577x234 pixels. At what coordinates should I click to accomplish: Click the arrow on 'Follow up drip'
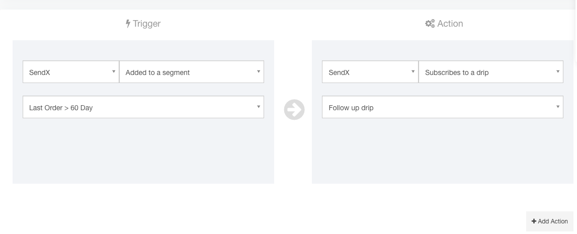point(558,107)
